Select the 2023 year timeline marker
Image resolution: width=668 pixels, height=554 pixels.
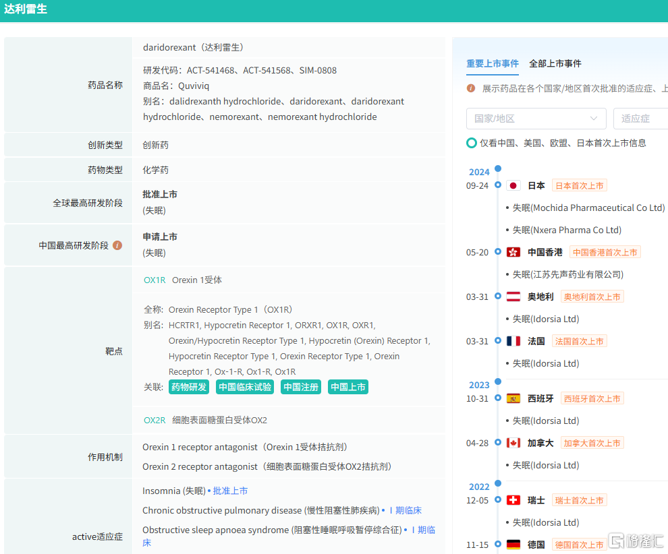[x=497, y=381]
